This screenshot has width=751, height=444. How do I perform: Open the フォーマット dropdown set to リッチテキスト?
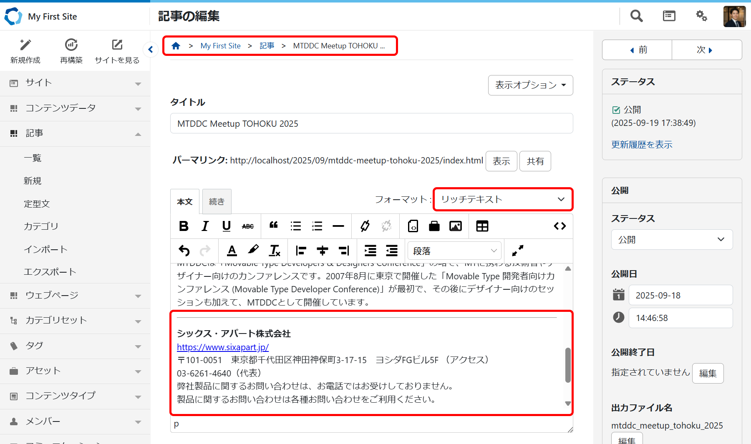[503, 199]
